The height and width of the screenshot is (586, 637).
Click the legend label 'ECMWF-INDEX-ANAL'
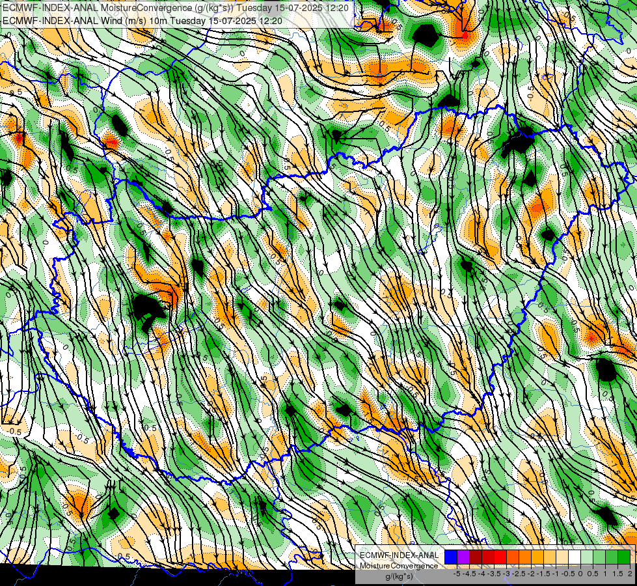click(399, 555)
